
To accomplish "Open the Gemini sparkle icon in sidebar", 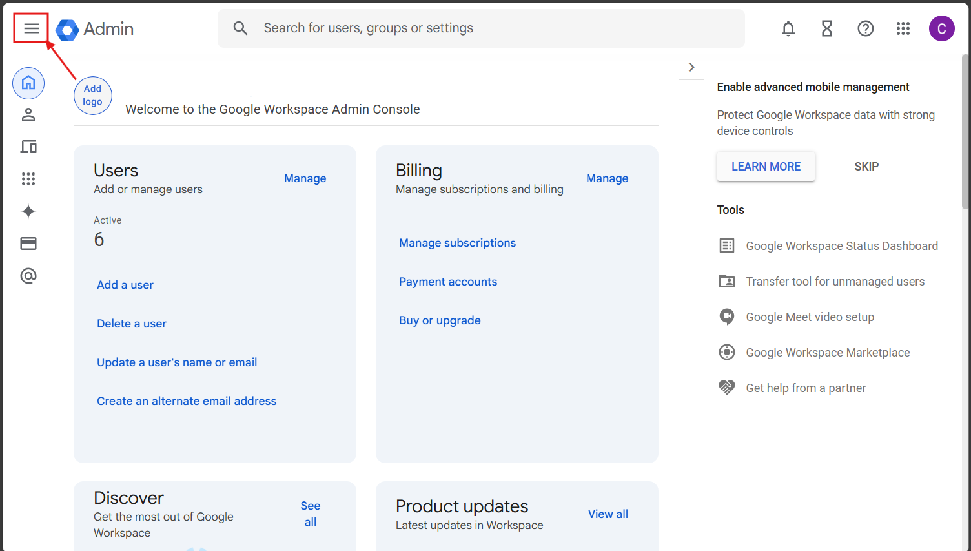I will [x=28, y=211].
